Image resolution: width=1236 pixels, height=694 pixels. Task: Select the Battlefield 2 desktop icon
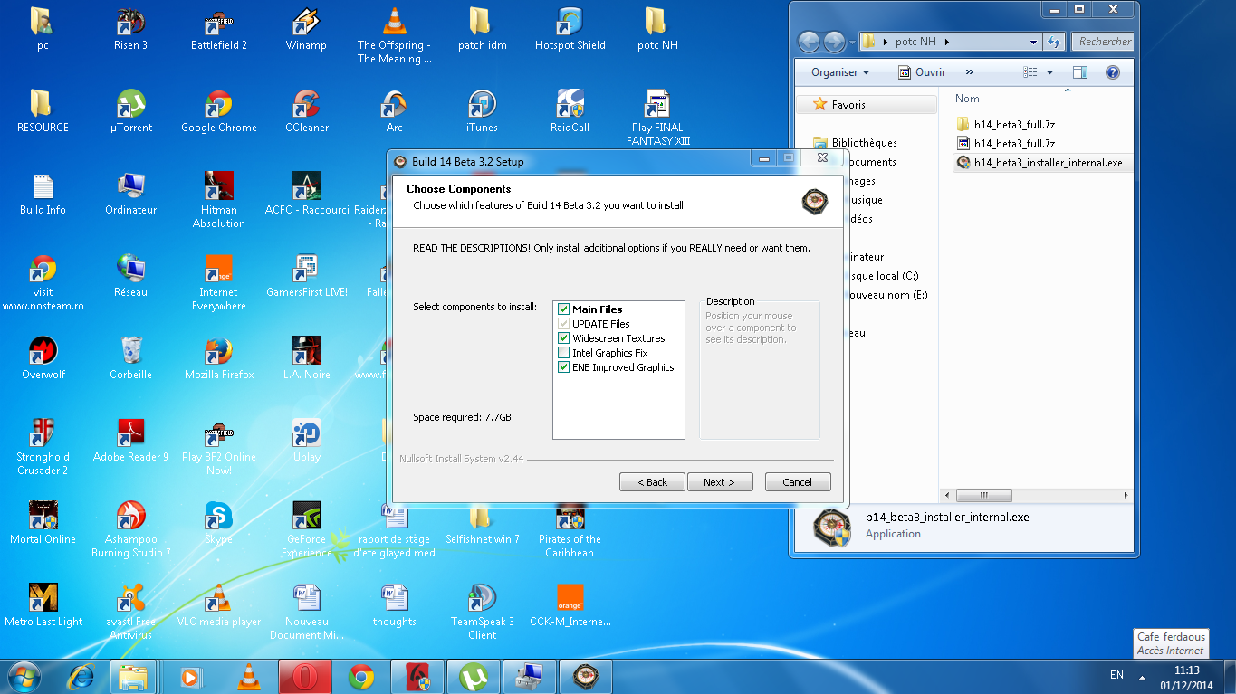coord(219,29)
